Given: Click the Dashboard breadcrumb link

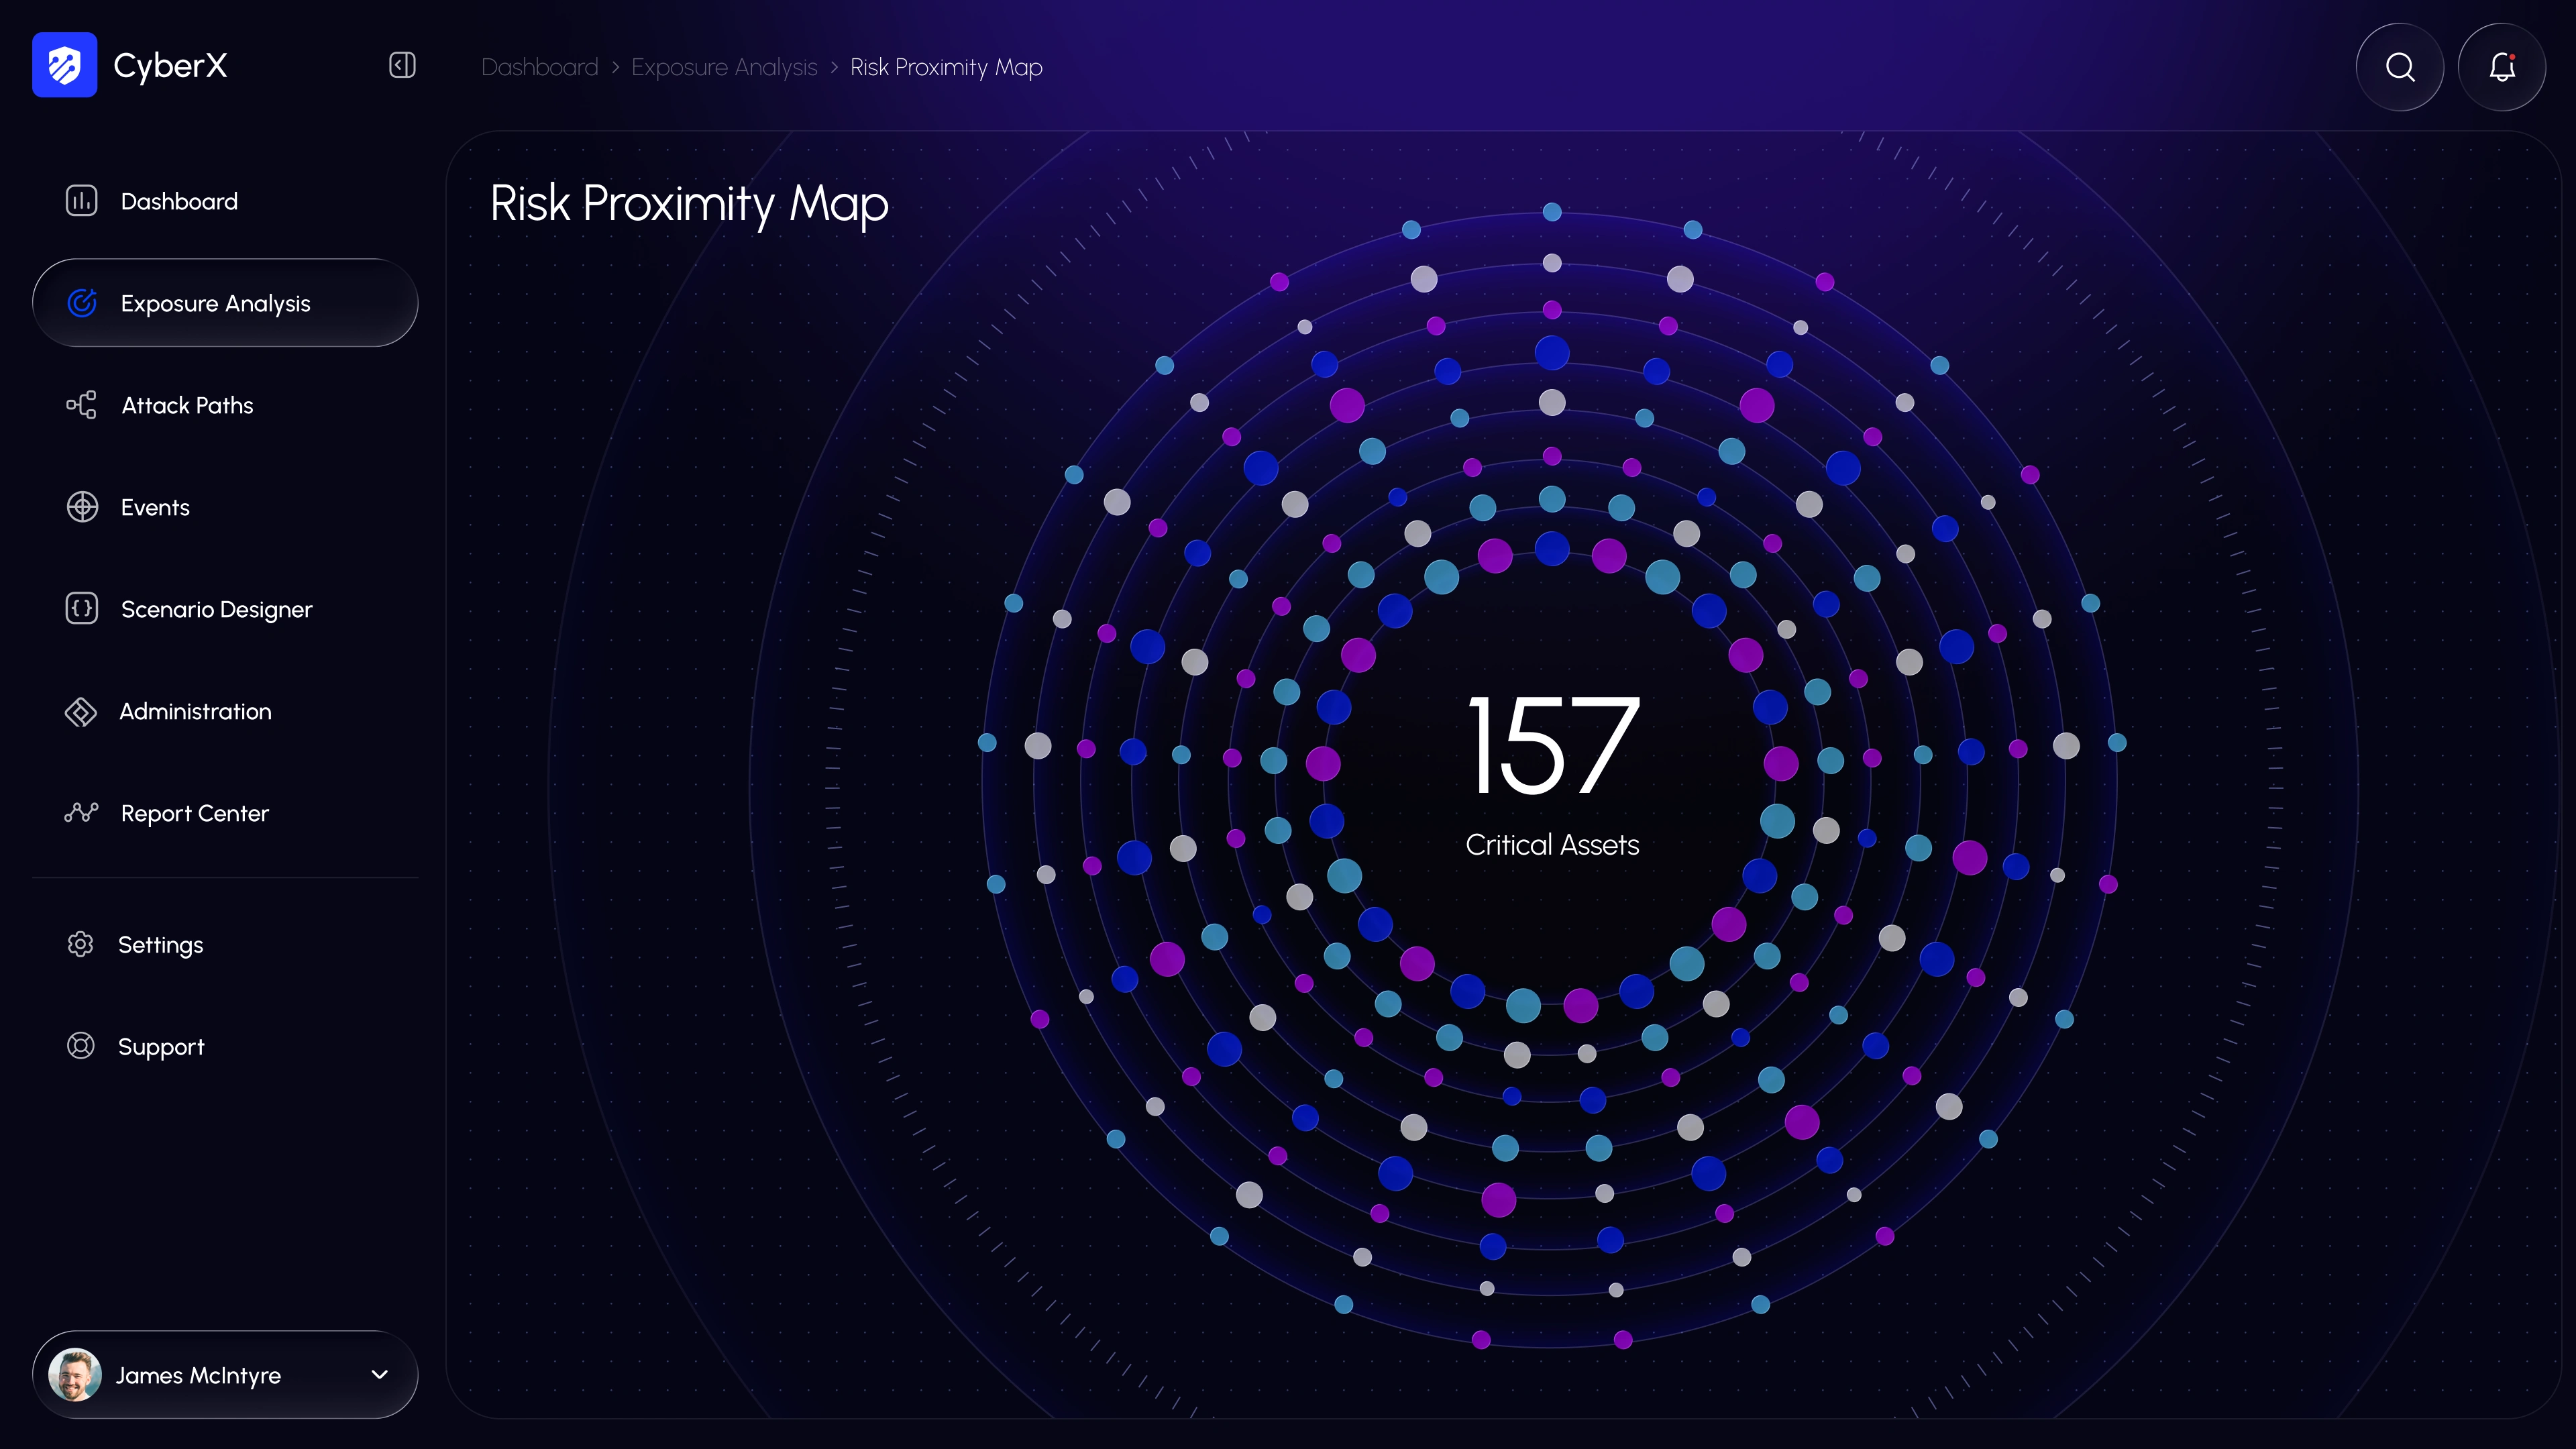Looking at the screenshot, I should click(539, 67).
